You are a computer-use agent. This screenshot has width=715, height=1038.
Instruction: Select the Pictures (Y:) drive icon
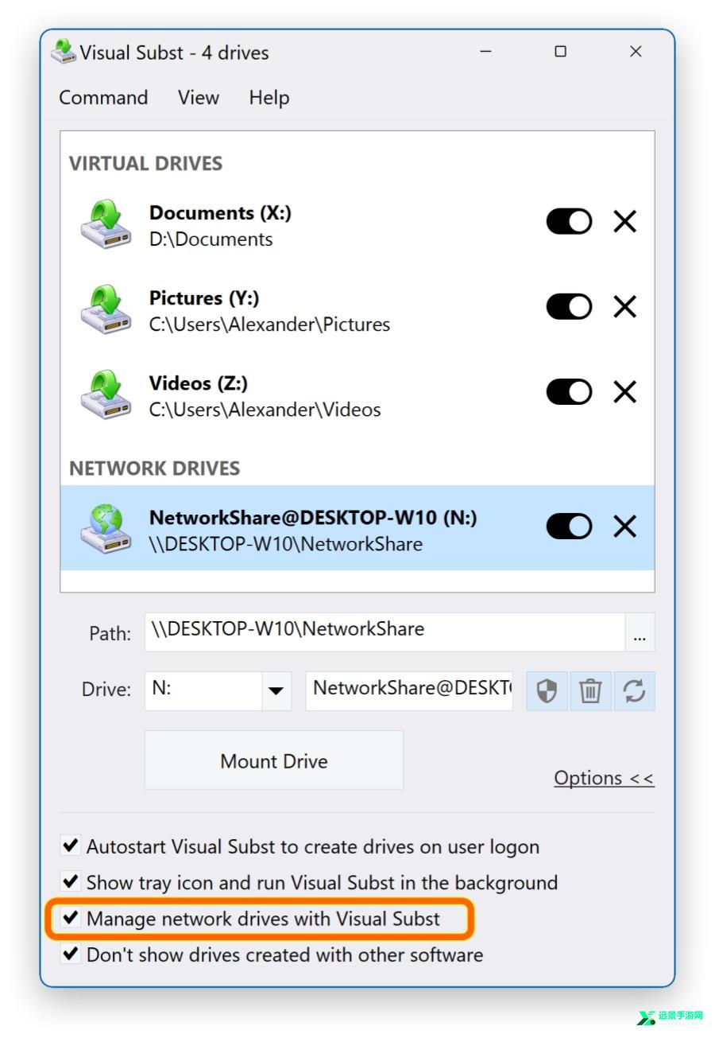coord(106,309)
